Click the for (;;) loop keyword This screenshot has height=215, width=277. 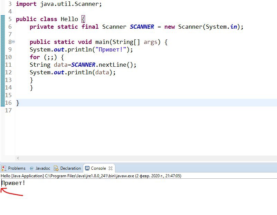point(35,57)
